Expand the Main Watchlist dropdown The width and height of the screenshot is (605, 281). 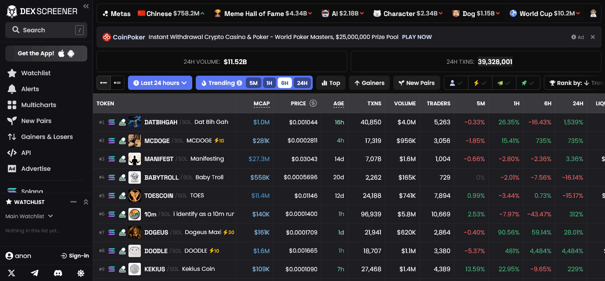pos(29,216)
